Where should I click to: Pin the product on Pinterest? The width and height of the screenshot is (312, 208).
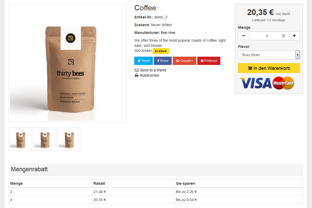click(x=209, y=61)
